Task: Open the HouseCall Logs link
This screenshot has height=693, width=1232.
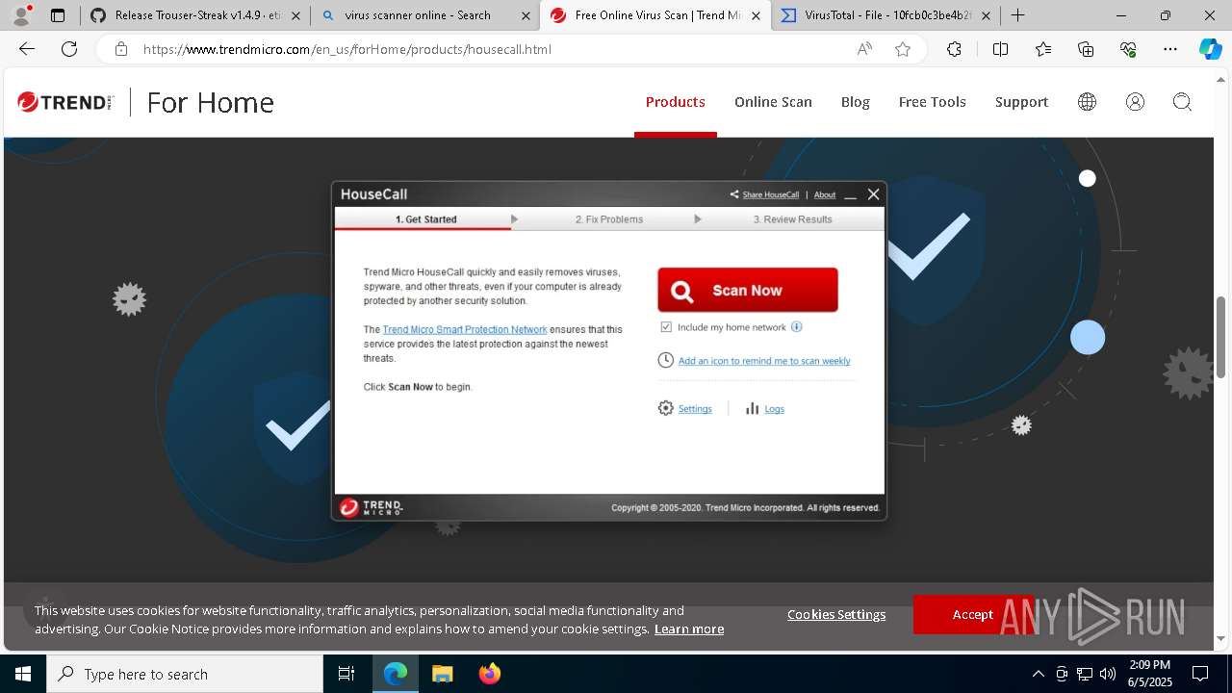Action: pos(774,409)
